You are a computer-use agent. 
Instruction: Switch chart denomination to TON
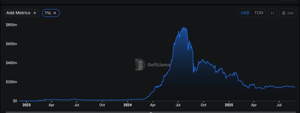(258, 13)
